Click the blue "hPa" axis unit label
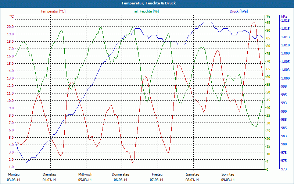This screenshot has width=294, height=184. tap(284, 17)
